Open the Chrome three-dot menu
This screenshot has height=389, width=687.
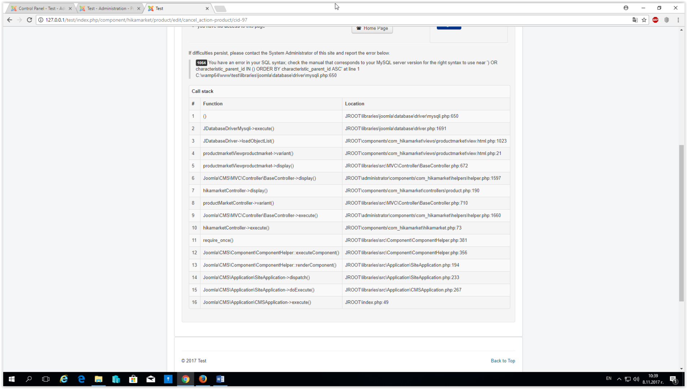[x=678, y=20]
